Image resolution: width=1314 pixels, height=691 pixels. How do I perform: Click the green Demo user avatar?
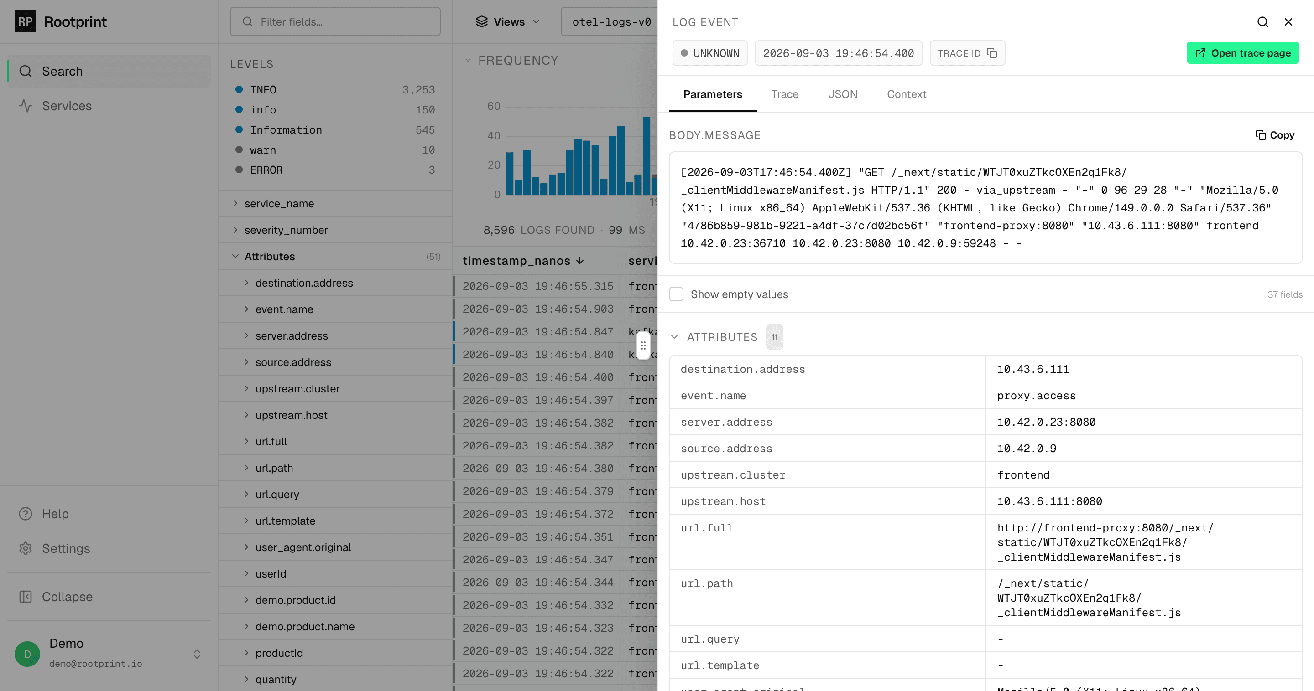pos(27,654)
